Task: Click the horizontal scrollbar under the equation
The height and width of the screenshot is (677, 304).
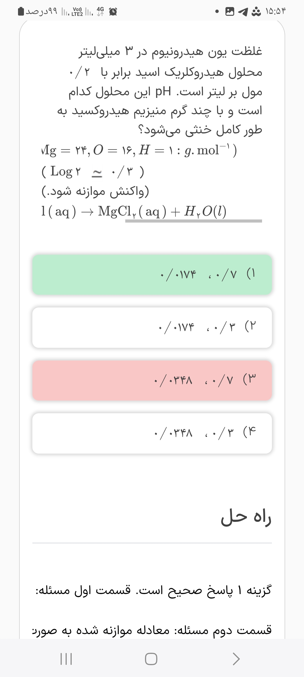Action: (194, 221)
